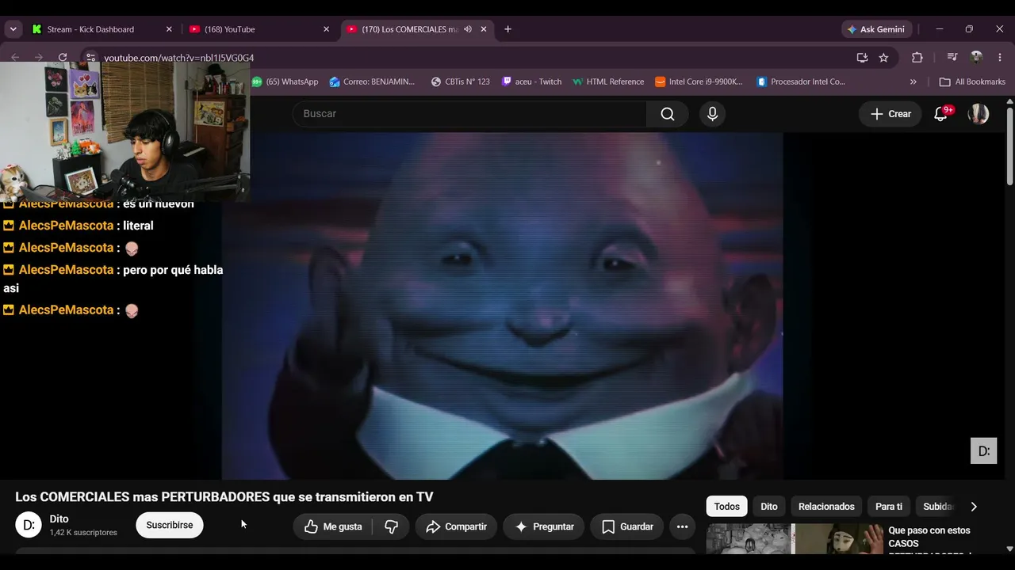The width and height of the screenshot is (1015, 570).
Task: Click the magnifier search button
Action: (668, 114)
